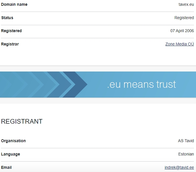Click the '.eu means trust' banner text
196x172 pixels.
tap(141, 84)
